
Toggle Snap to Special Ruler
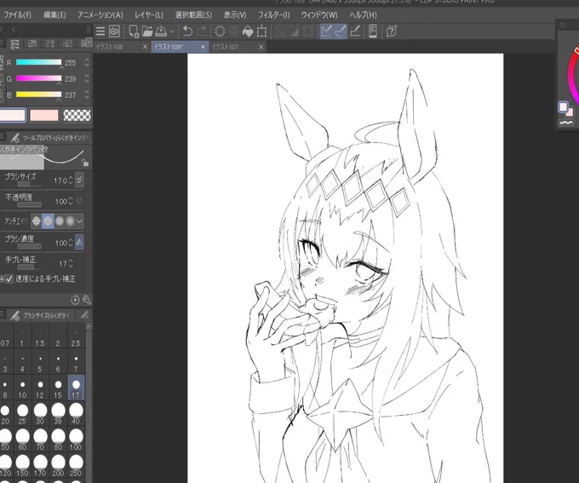[x=341, y=32]
